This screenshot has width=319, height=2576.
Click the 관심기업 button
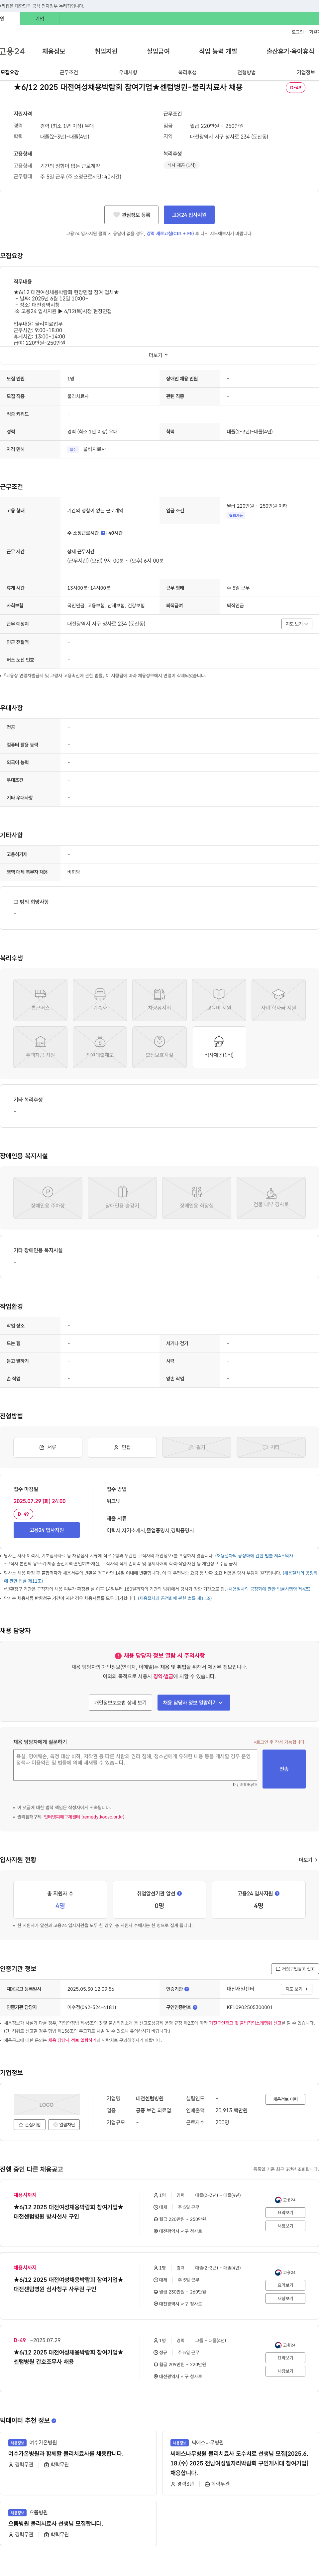(30, 2124)
